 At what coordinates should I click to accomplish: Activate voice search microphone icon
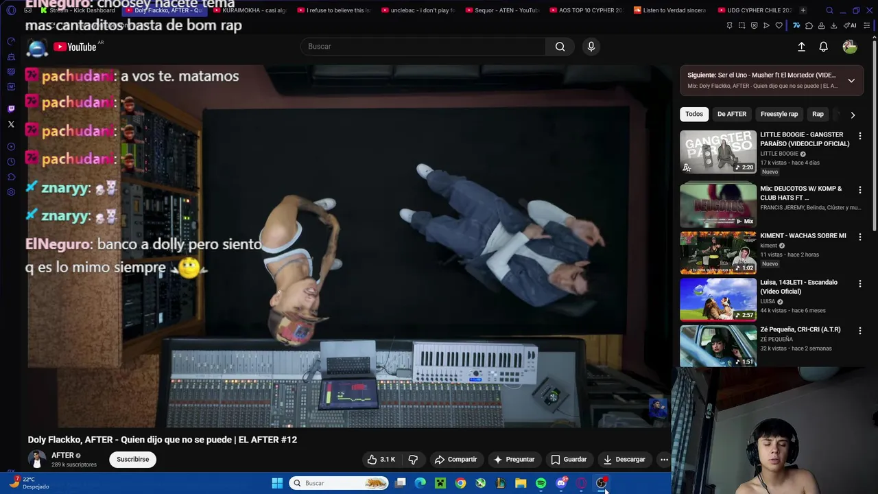click(591, 47)
